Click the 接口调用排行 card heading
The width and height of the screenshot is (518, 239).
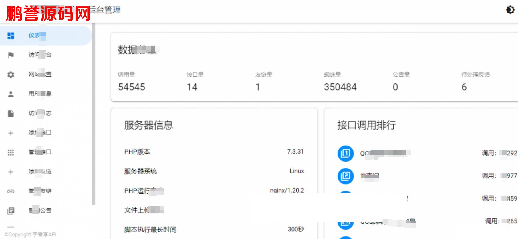click(x=366, y=125)
